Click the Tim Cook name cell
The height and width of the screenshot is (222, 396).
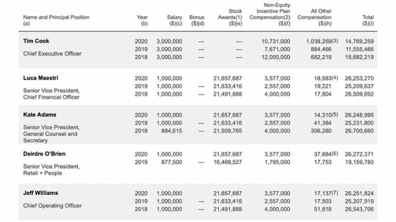(36, 41)
